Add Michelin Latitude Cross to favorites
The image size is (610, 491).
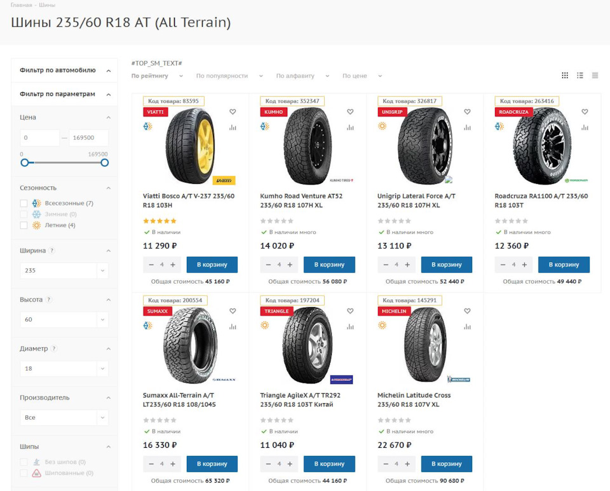(467, 311)
